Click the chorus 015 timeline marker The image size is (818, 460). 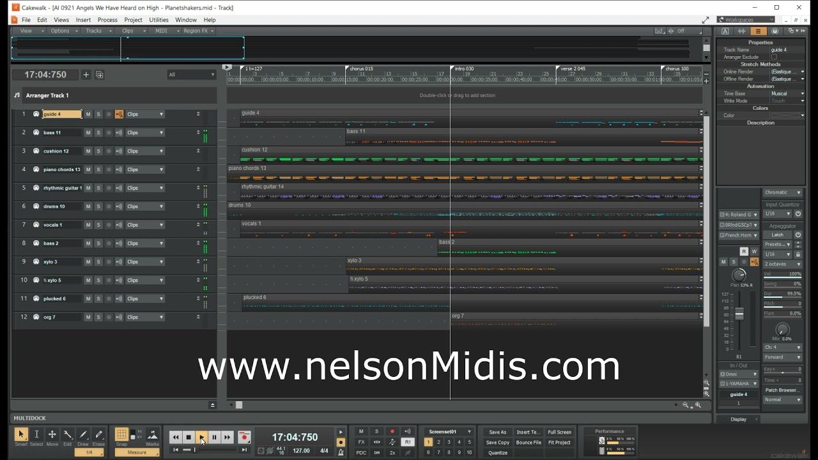[x=360, y=68]
